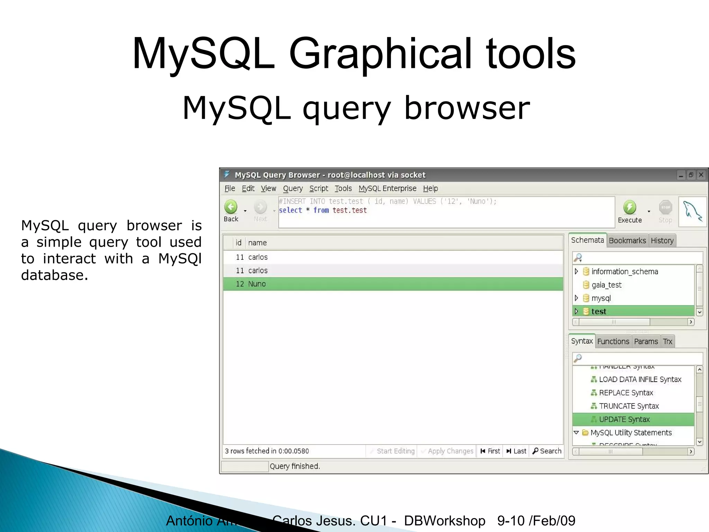Jump to the Last row button
The width and height of the screenshot is (709, 532).
click(x=516, y=451)
